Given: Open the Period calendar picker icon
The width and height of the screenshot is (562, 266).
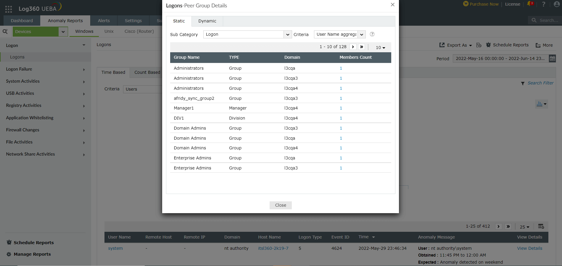Looking at the screenshot, I should point(553,58).
